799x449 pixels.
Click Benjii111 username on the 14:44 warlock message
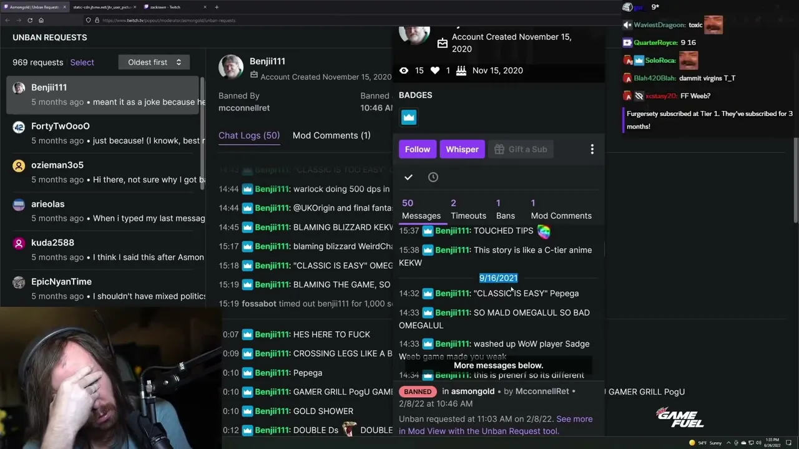tap(272, 189)
